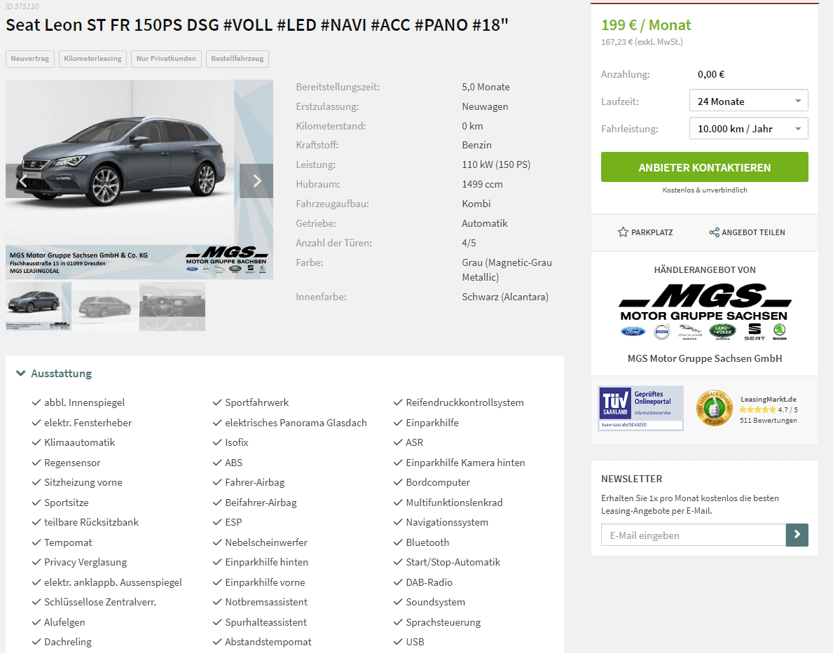Click the Angebot teilen share icon

coord(714,232)
